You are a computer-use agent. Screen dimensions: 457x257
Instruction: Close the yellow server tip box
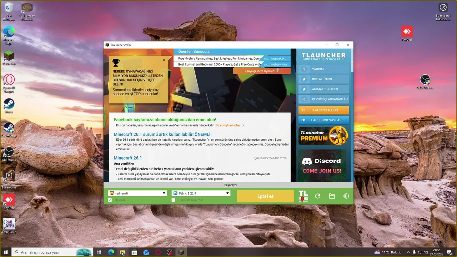point(164,60)
